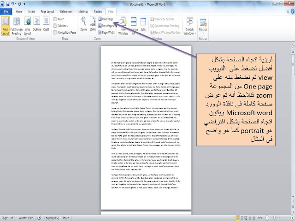The width and height of the screenshot is (295, 221).
Task: Click One Page zoom button
Action: click(106, 19)
